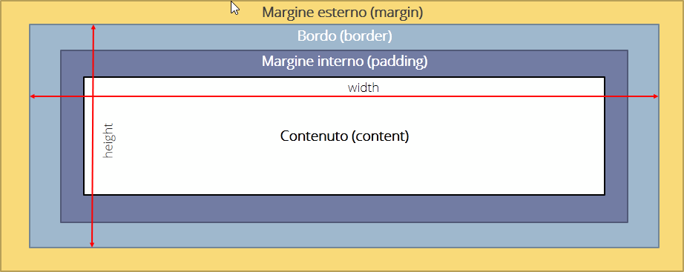
Task: Click the white content box below the text
Action: (x=344, y=170)
